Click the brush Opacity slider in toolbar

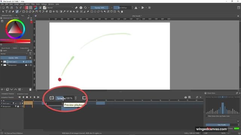click(99, 7)
